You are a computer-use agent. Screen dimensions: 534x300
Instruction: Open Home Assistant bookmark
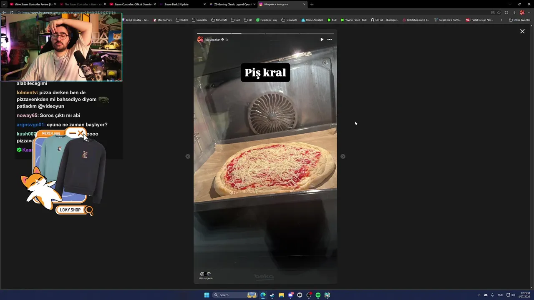312,20
